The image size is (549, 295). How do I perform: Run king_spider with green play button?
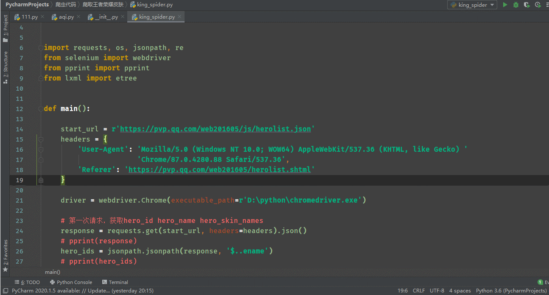(x=505, y=5)
